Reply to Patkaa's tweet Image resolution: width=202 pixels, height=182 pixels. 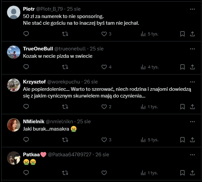(26, 173)
